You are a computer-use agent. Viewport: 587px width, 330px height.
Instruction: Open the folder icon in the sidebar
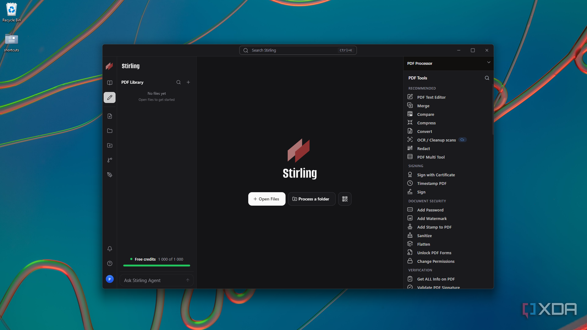pos(110,131)
